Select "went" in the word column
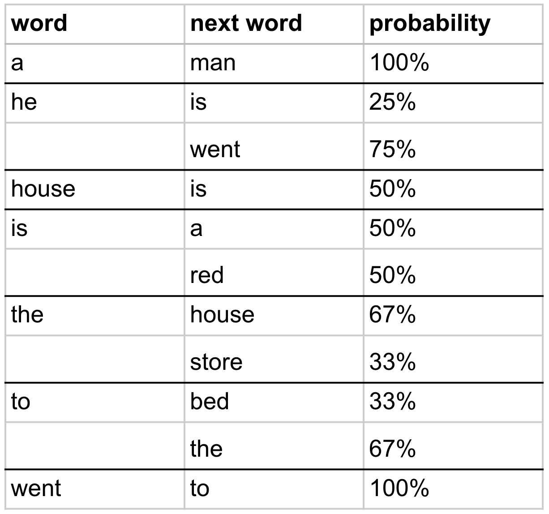The image size is (549, 514). [x=36, y=488]
